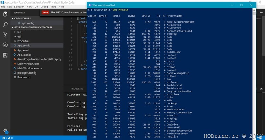This screenshot has width=265, height=140.
Task: Open the Tasks menu
Action: pyautogui.click(x=53, y=7)
